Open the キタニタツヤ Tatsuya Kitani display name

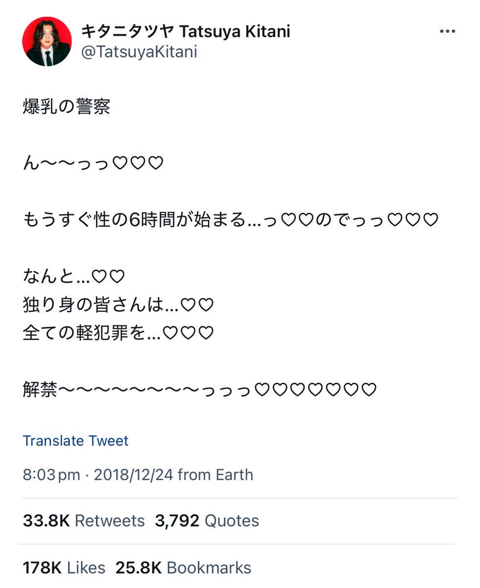[185, 32]
